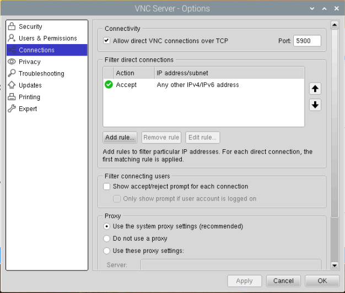Click the Add rule button
Screen dimensions: 345x293
click(120, 137)
